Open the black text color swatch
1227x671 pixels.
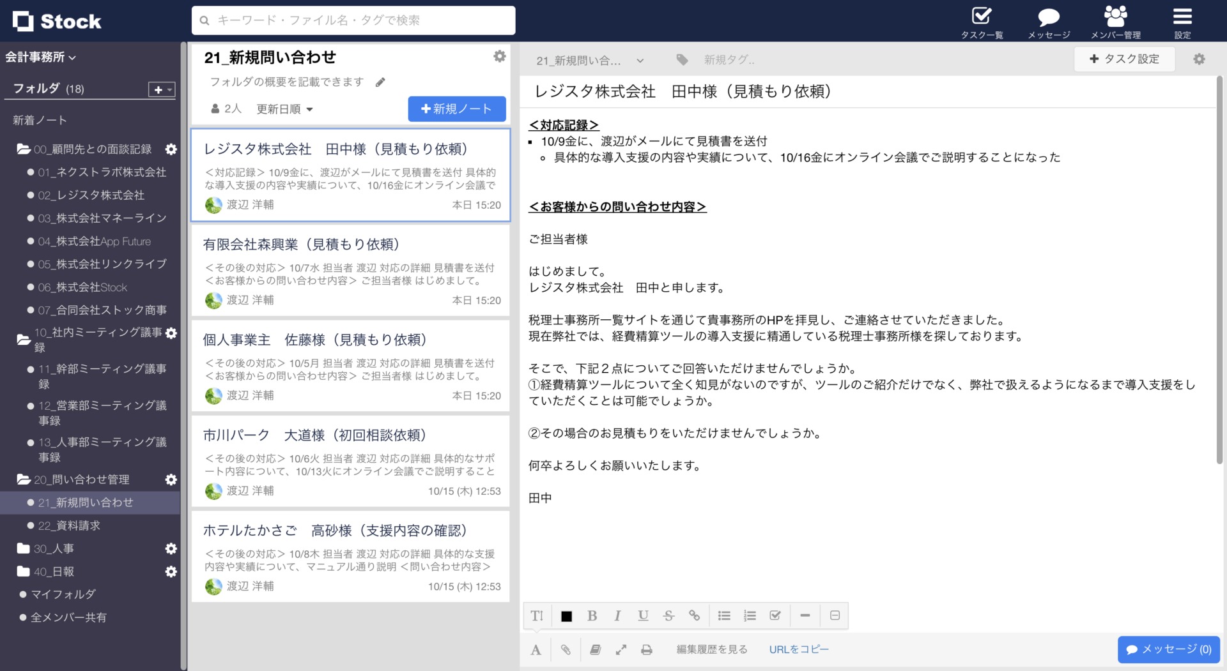(x=566, y=616)
